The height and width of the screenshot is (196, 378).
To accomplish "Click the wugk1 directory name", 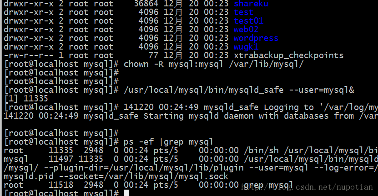I will click(x=246, y=47).
